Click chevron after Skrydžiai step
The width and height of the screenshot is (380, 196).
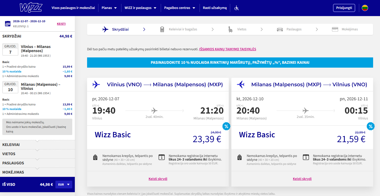pos(144,29)
